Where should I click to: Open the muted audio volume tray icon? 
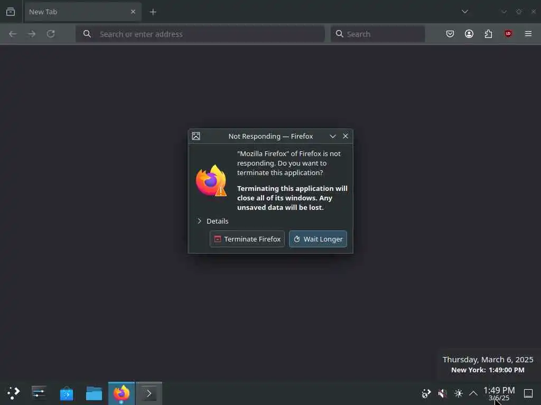point(442,393)
